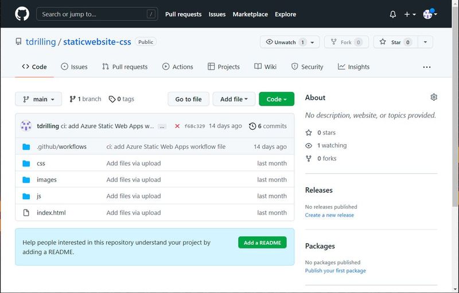
Task: Open the Releases heading link
Action: coord(319,190)
